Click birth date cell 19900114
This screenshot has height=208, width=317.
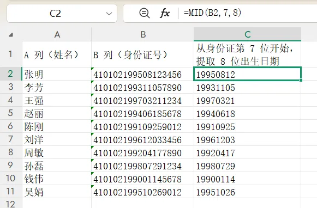(248, 179)
